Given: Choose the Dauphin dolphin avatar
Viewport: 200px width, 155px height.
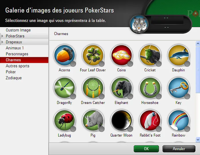Looking at the screenshot, I should (179, 55).
